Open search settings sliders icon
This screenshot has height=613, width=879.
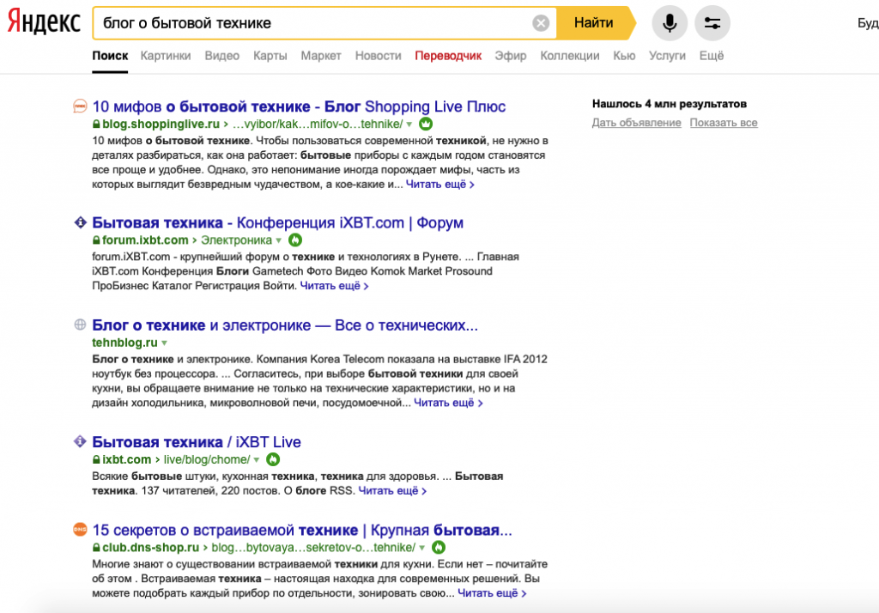pyautogui.click(x=712, y=23)
